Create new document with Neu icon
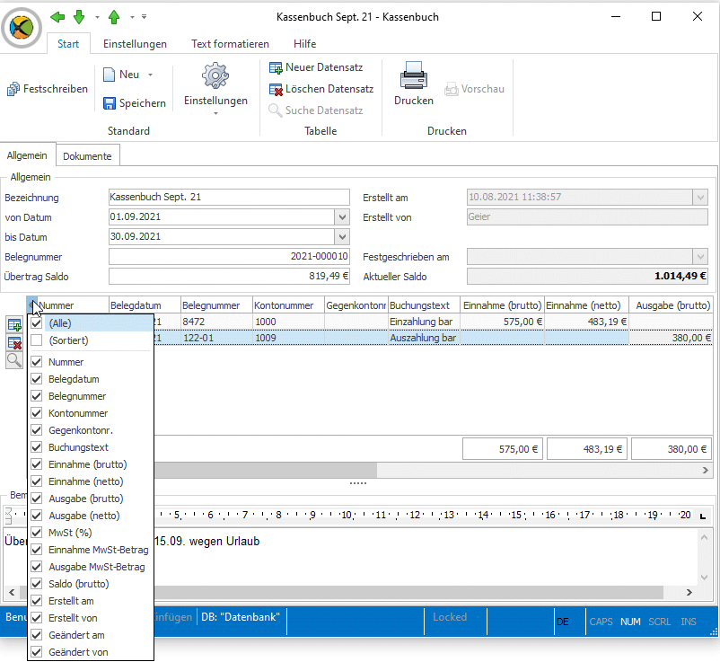 109,75
